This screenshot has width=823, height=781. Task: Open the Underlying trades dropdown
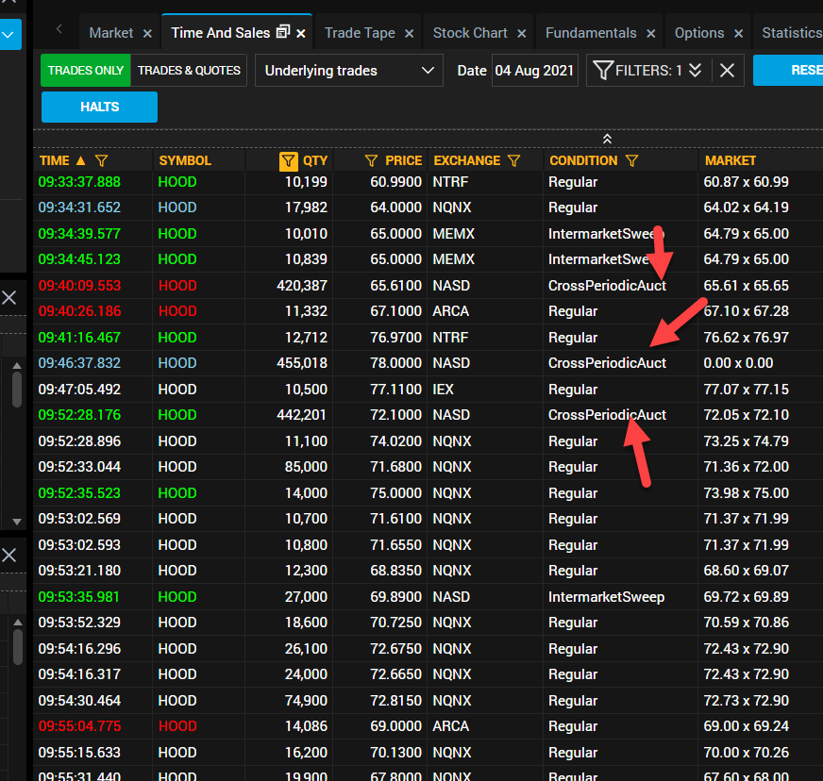349,71
